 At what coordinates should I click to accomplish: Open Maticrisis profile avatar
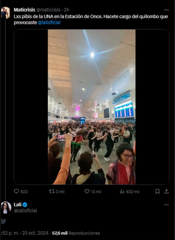pos(5,13)
